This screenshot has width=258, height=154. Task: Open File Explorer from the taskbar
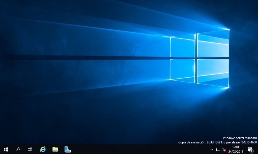point(55,149)
